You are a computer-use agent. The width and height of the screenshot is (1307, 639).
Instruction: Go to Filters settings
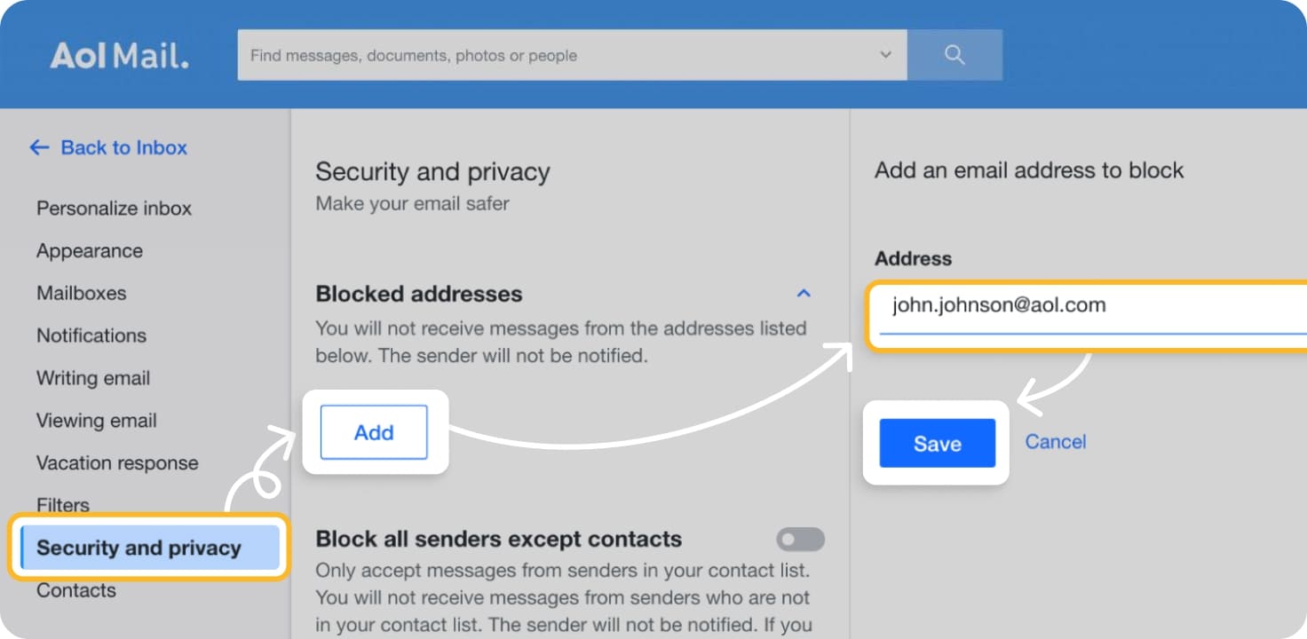click(x=63, y=504)
